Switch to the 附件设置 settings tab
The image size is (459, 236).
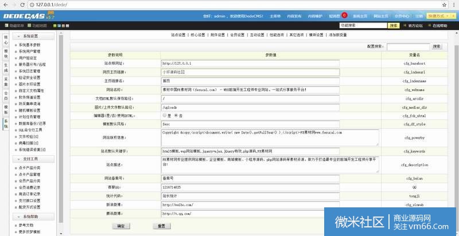click(217, 35)
